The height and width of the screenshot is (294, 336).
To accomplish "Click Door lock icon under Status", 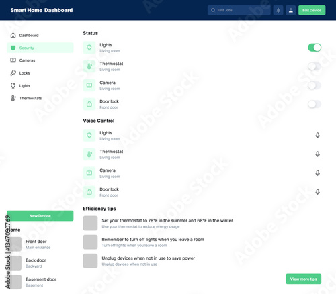I will coord(89,104).
